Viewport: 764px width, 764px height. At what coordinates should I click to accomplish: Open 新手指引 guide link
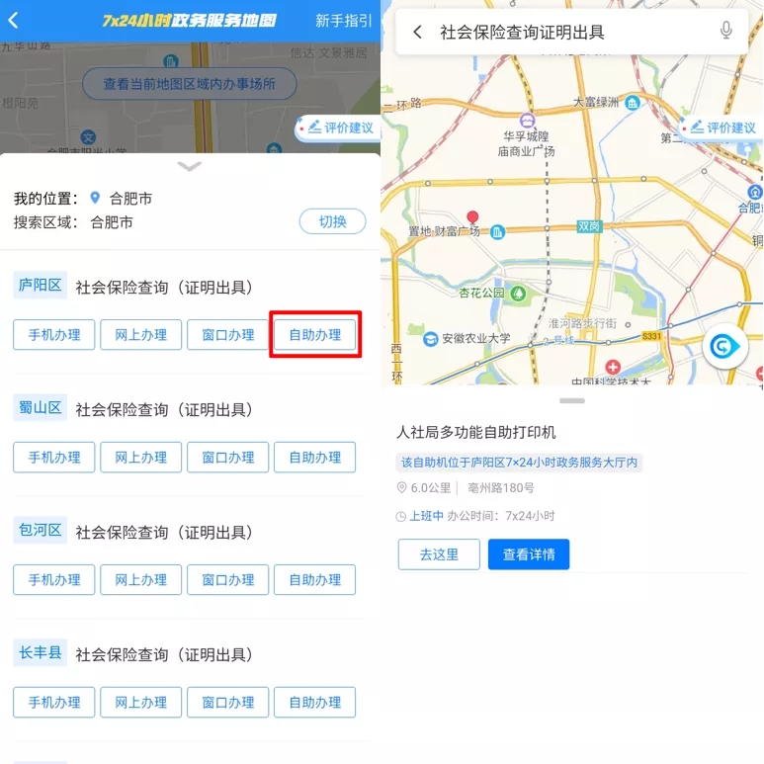pos(344,21)
